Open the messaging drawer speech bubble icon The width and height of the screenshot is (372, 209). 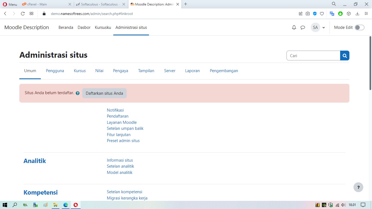click(x=303, y=27)
